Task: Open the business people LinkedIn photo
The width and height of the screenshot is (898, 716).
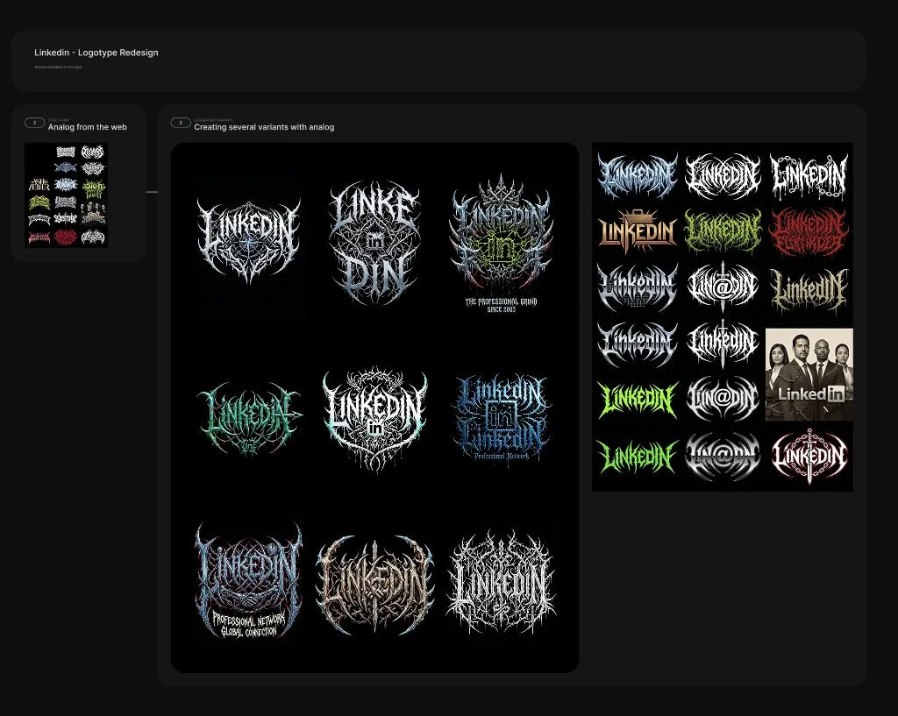Action: point(809,374)
